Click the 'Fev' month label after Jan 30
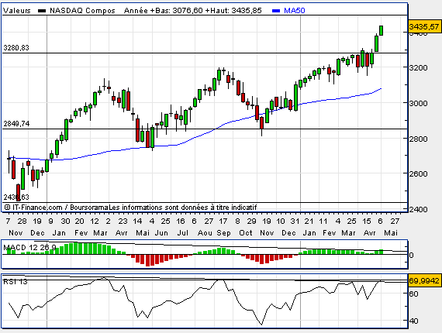442x333 pixels. [x=81, y=233]
